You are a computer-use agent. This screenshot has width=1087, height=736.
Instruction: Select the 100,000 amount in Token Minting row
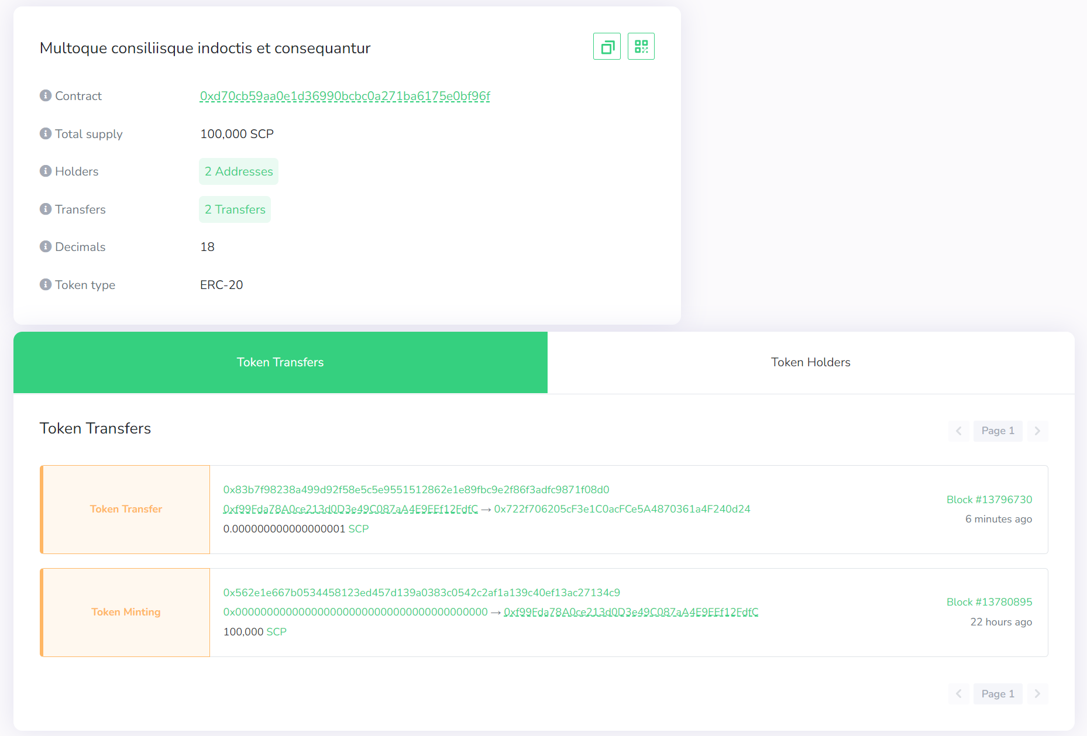pos(243,632)
